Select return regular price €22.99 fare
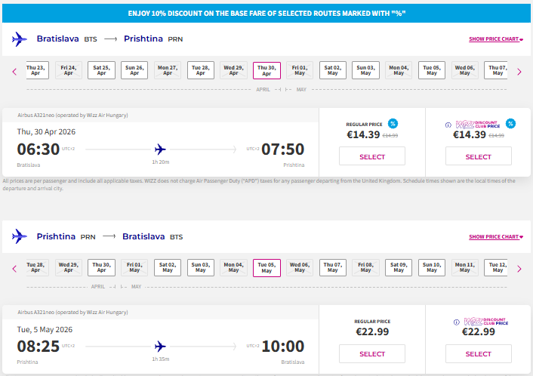This screenshot has height=376, width=533. [x=372, y=353]
